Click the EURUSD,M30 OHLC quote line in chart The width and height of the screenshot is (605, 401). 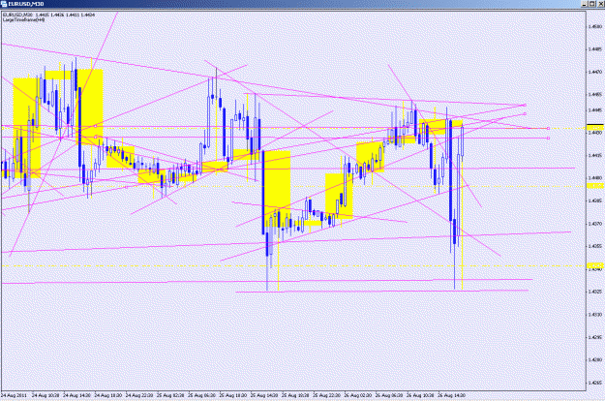coord(48,15)
